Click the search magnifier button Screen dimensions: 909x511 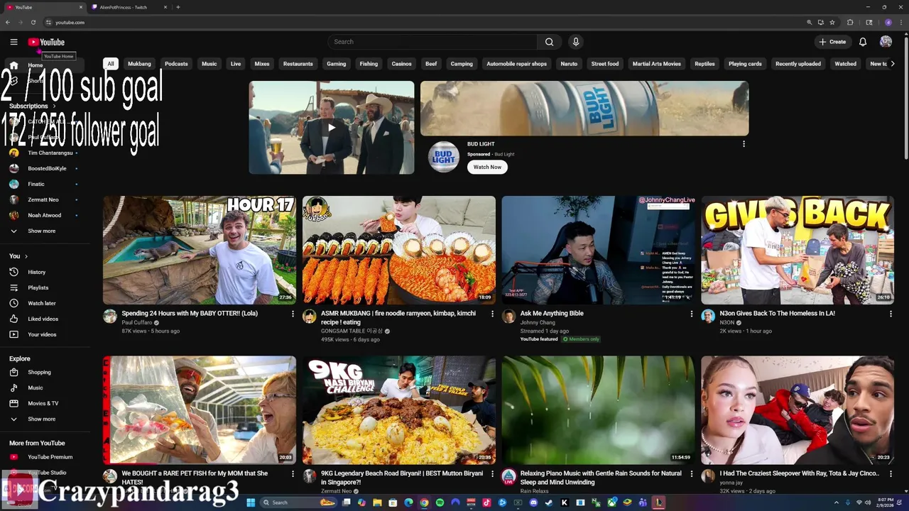point(549,42)
